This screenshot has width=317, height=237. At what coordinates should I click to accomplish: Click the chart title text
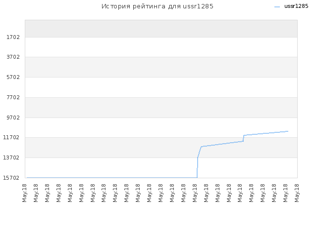coord(158,6)
